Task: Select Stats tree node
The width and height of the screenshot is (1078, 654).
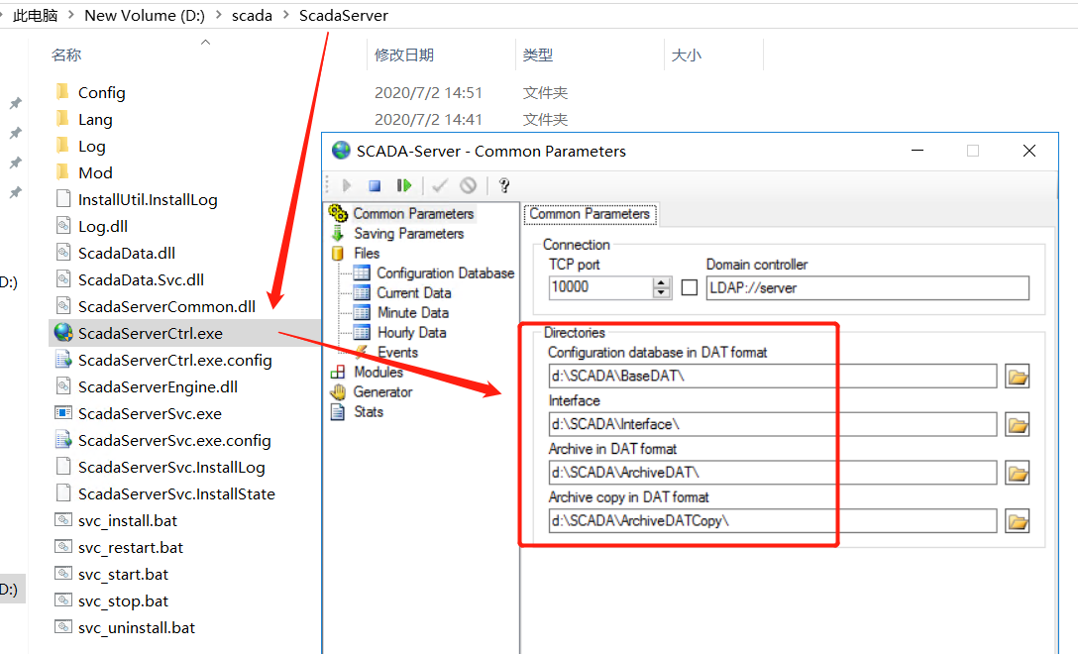Action: click(368, 412)
